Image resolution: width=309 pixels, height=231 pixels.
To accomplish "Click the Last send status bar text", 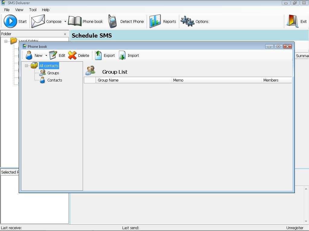I will (130, 228).
